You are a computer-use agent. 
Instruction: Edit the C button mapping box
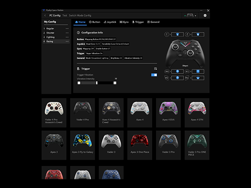click(177, 34)
